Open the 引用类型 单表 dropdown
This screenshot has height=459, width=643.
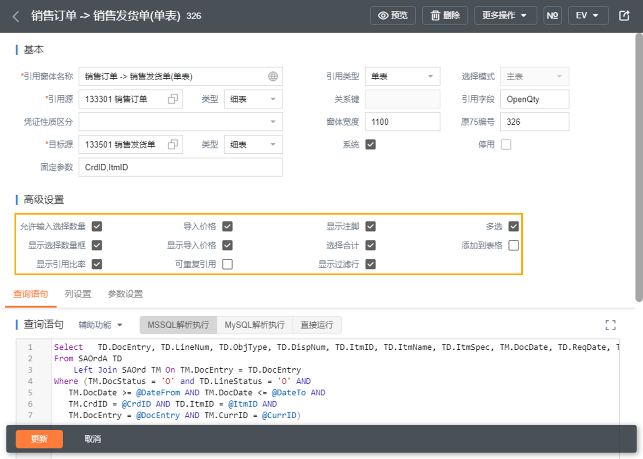coord(402,76)
